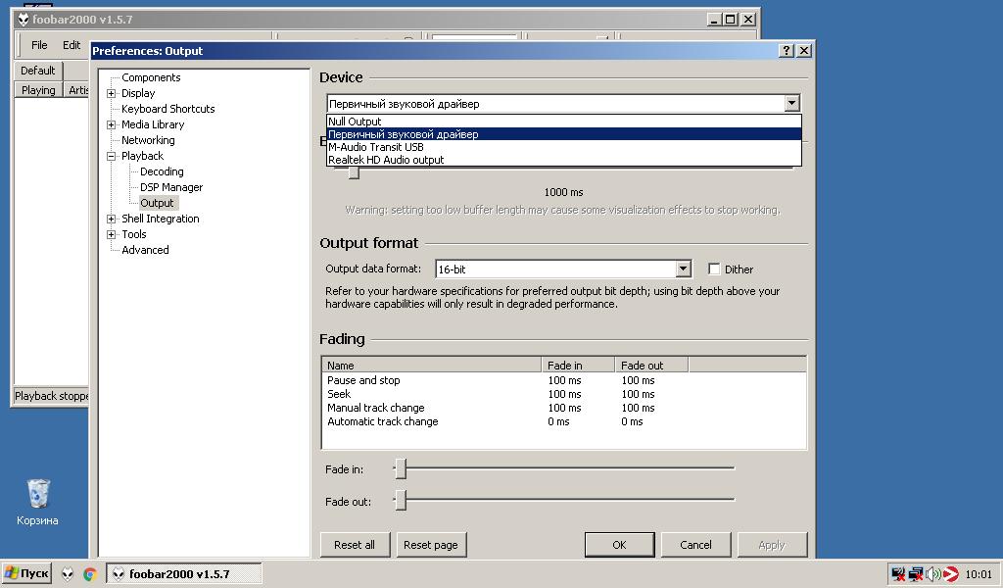This screenshot has height=588, width=1003.
Task: Select Null Output from device list
Action: tap(563, 122)
